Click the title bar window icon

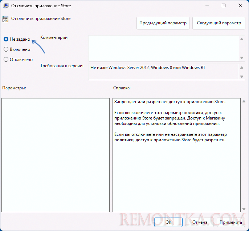[x=6, y=6]
